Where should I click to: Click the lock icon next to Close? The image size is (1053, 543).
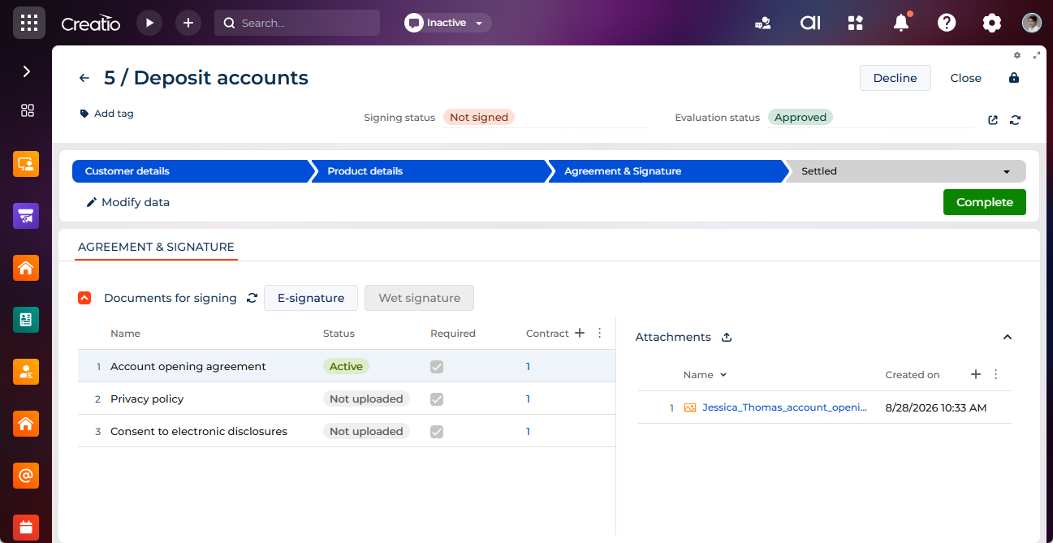tap(1014, 78)
